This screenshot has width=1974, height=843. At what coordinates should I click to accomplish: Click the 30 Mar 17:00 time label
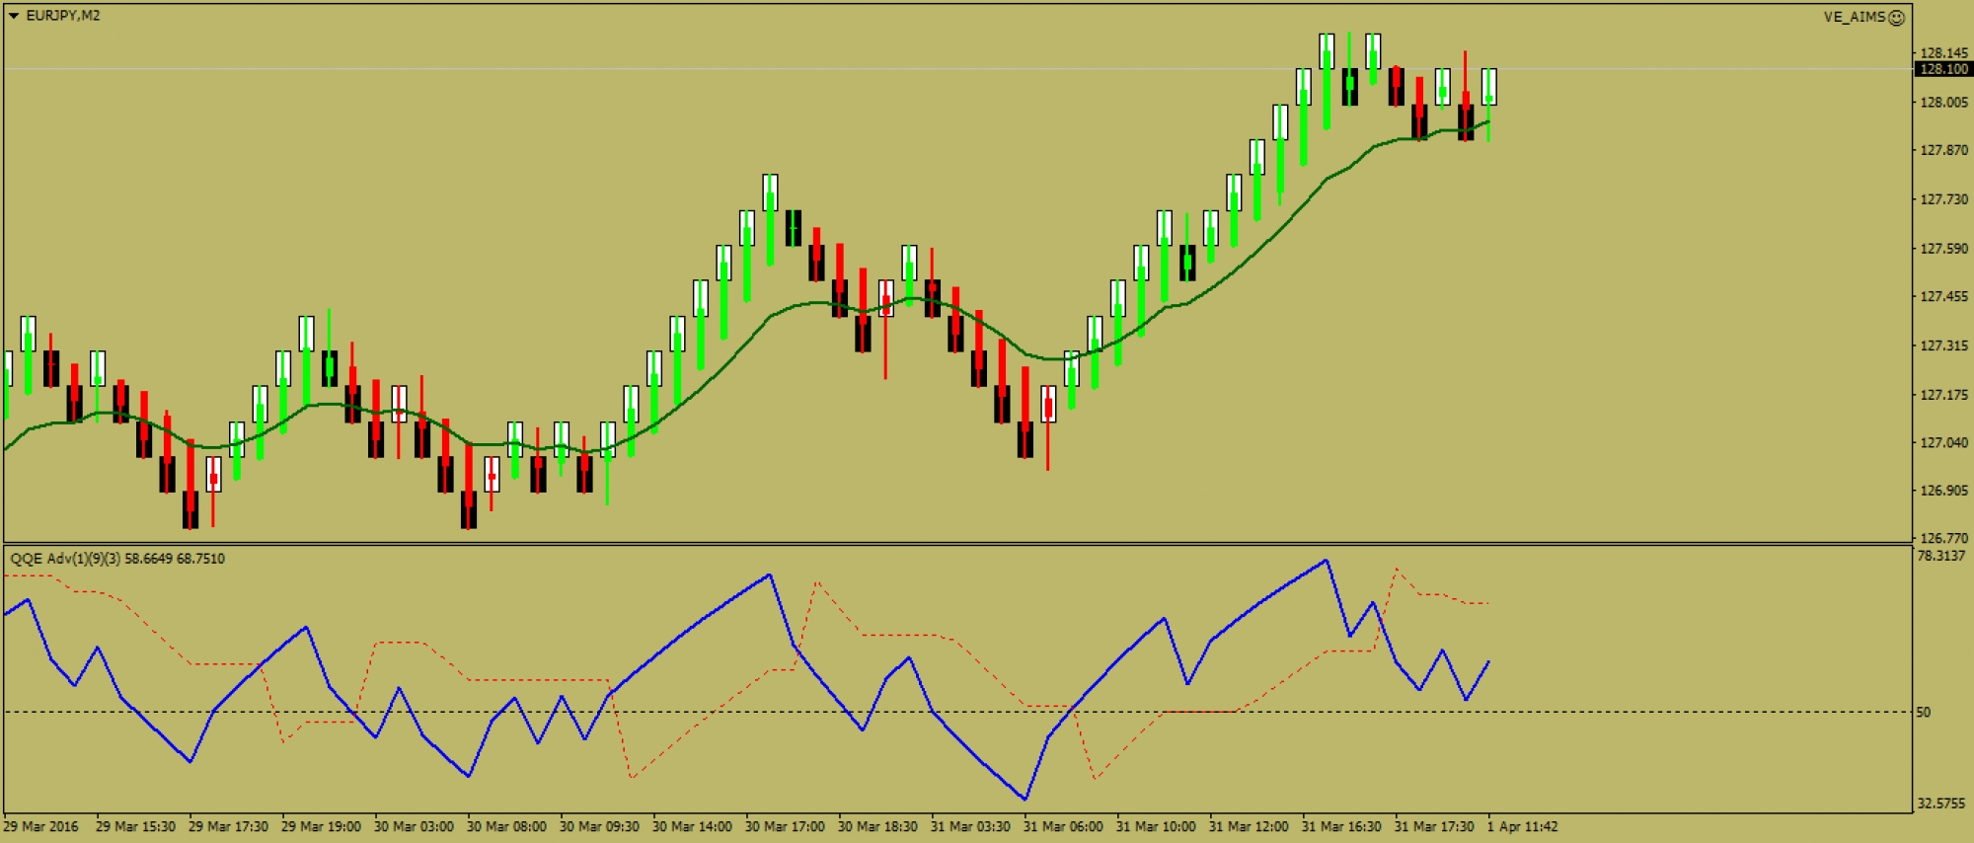(785, 826)
